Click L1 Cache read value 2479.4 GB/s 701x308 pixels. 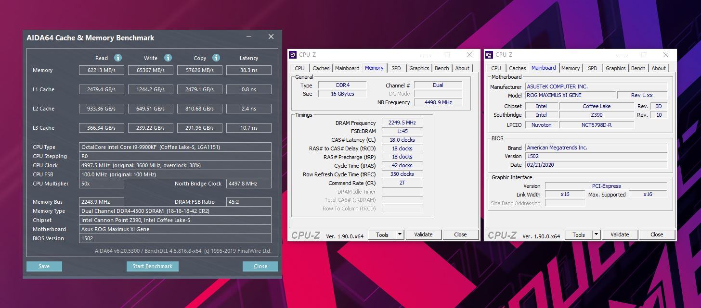pyautogui.click(x=102, y=89)
